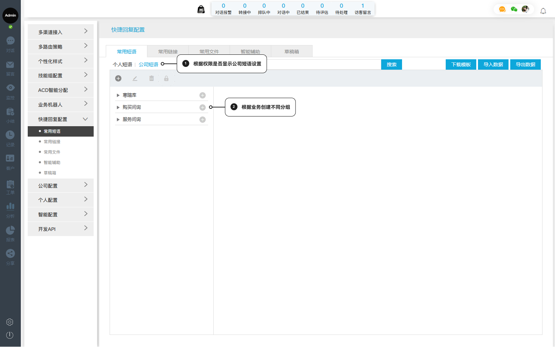The width and height of the screenshot is (555, 347).
Task: Expand the 服务问询 tree group
Action: tap(118, 120)
